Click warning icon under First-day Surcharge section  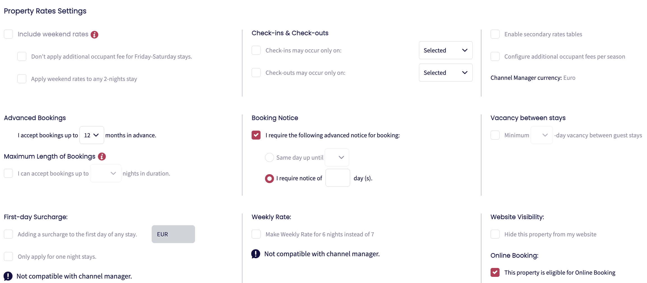8,276
